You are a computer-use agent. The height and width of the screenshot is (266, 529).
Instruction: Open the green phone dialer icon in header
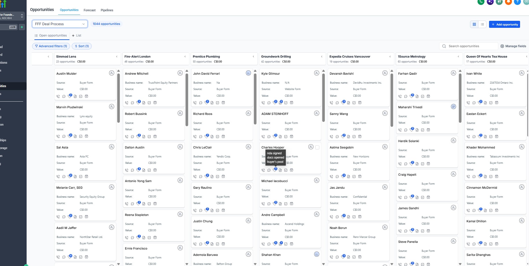[481, 2]
